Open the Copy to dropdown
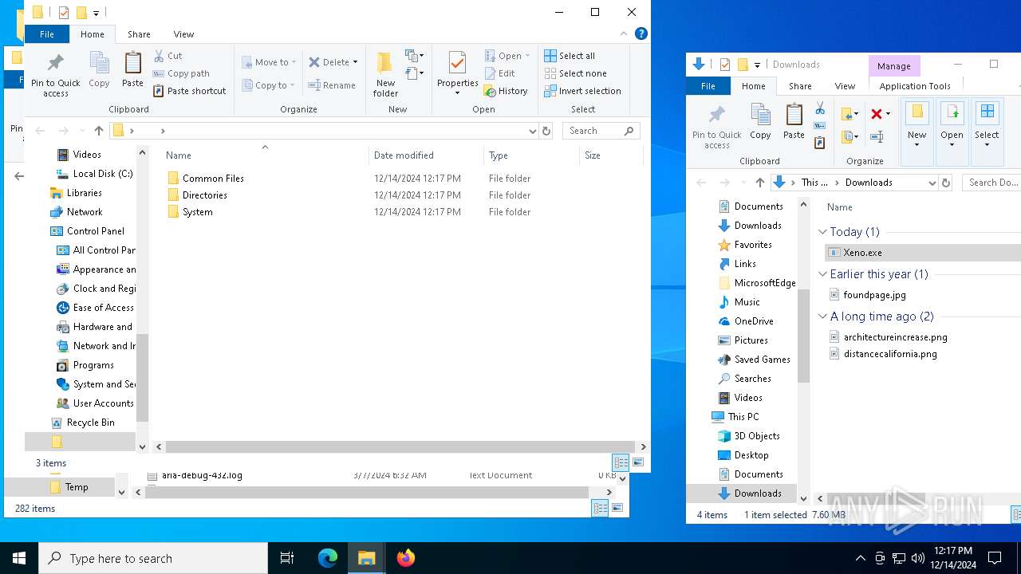 (268, 85)
